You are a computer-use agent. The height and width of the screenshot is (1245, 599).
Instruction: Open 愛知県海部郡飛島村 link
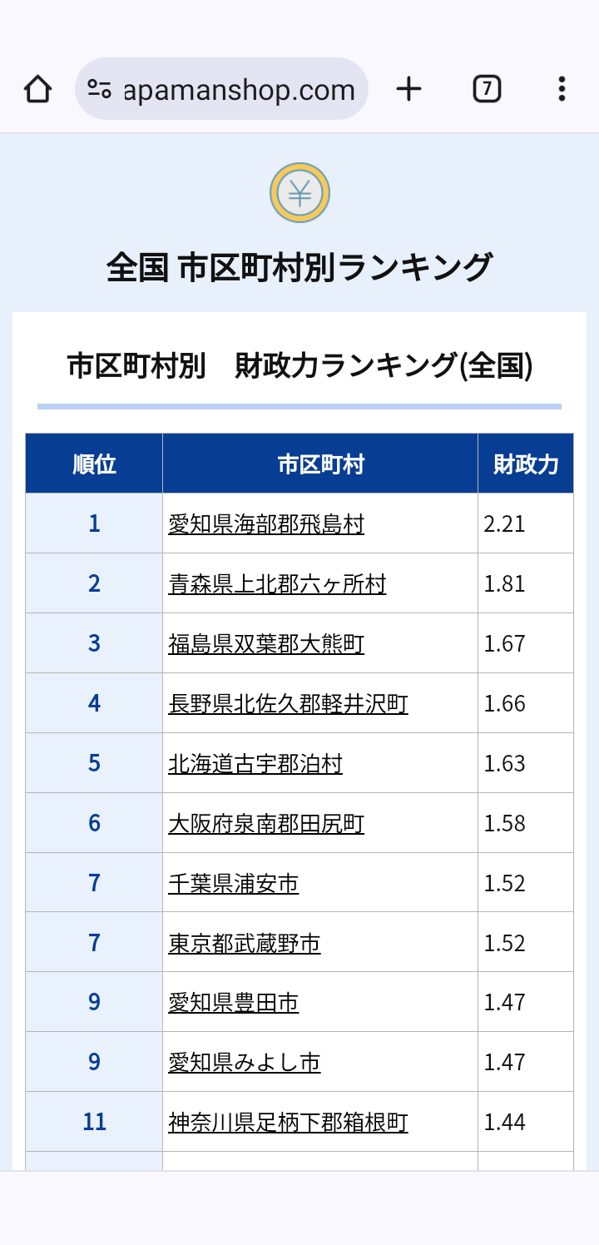[266, 524]
